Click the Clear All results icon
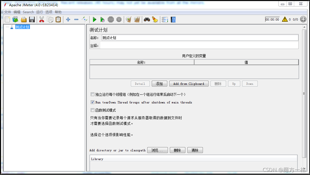 [137, 19]
